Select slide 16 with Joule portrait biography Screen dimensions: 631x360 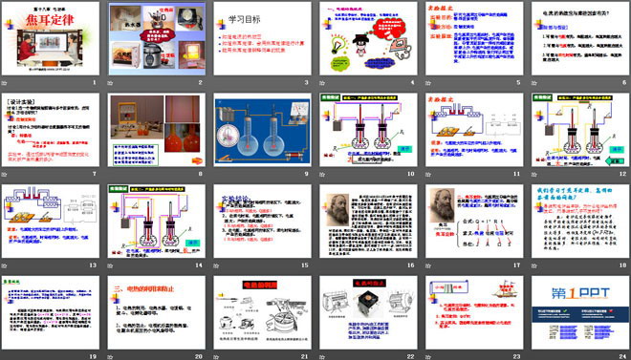368,221
